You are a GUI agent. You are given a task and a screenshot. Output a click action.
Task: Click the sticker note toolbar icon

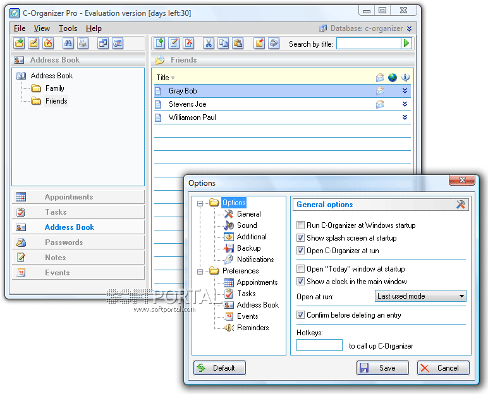tap(259, 43)
